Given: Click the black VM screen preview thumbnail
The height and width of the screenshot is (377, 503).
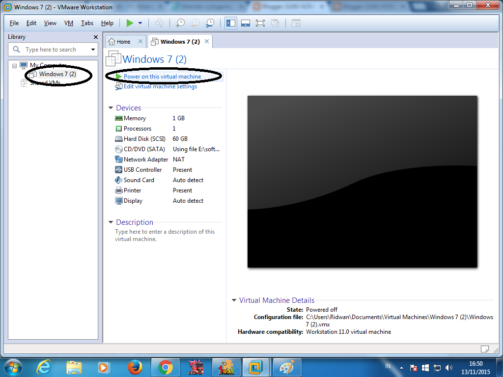Looking at the screenshot, I should point(362,182).
